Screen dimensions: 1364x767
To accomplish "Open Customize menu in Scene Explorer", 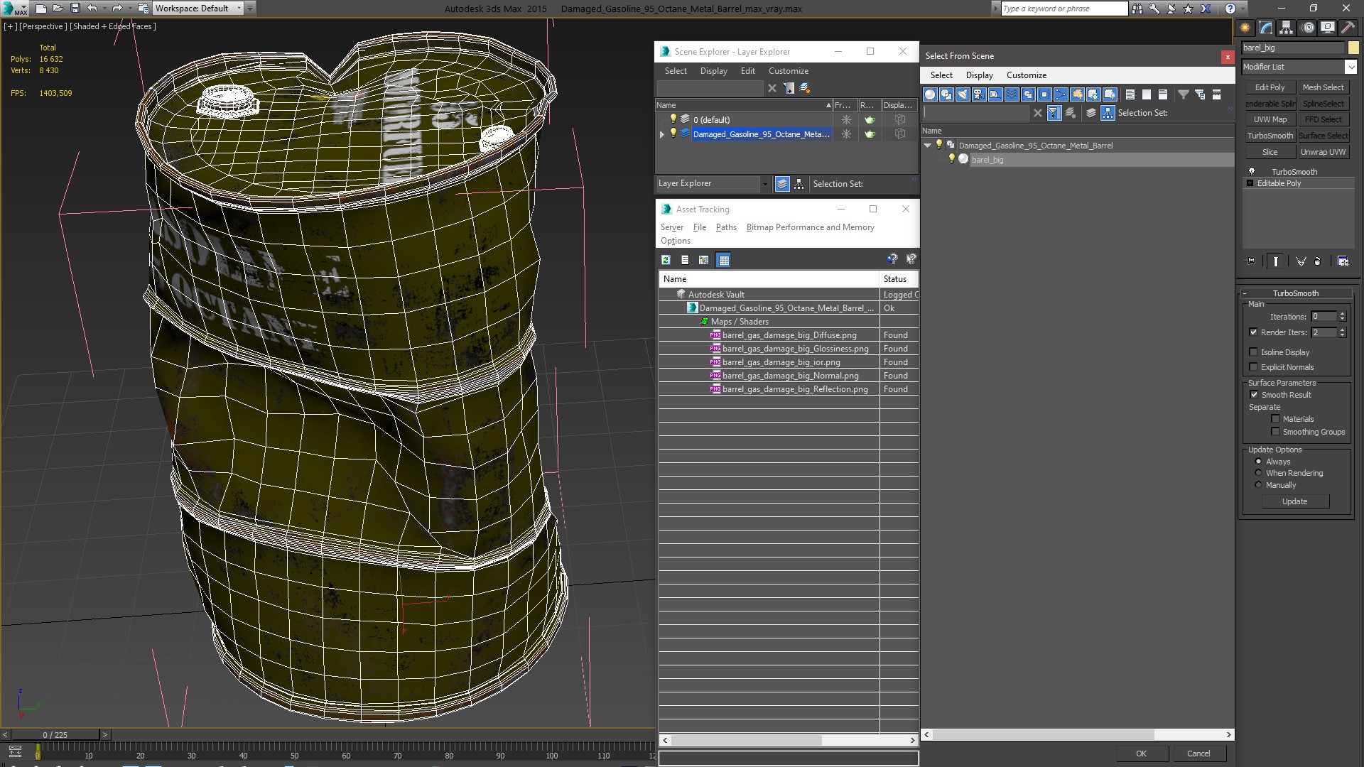I will click(788, 71).
